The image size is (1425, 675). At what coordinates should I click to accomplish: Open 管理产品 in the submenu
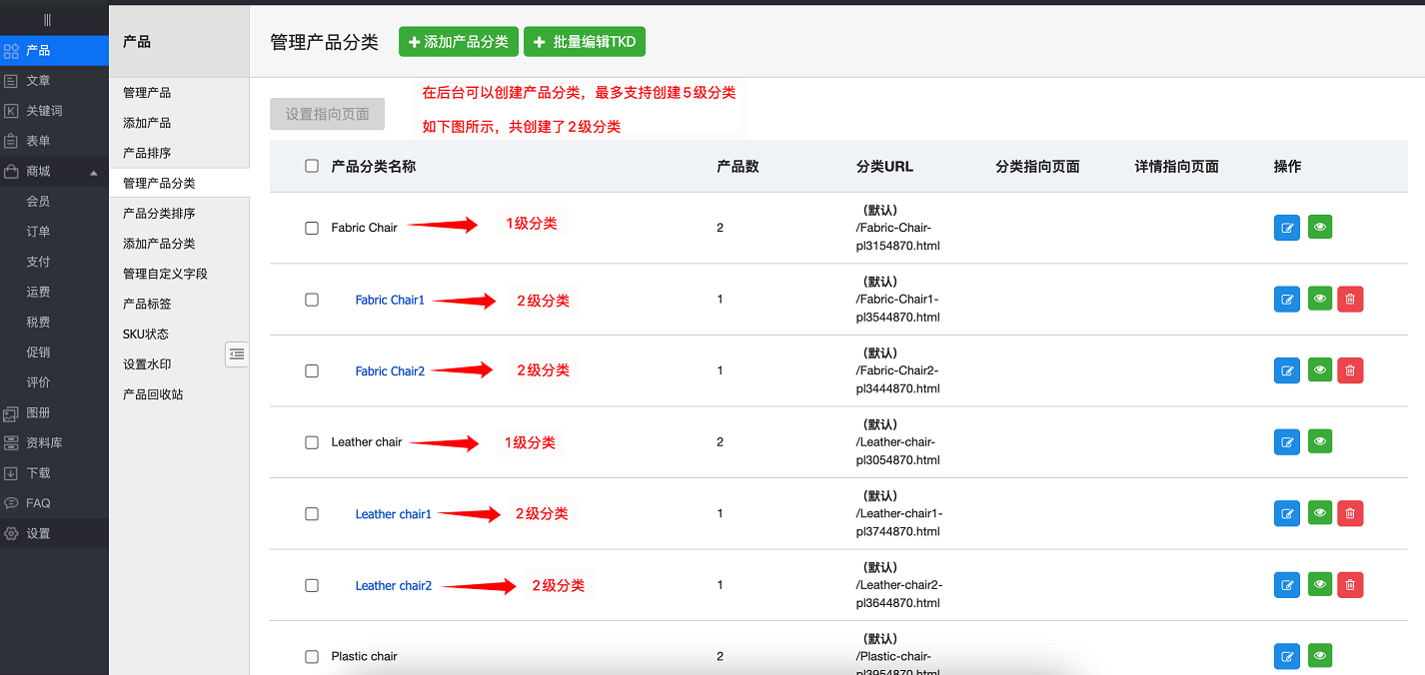click(150, 92)
